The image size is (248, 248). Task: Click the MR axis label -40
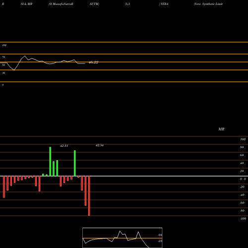coord(242,195)
